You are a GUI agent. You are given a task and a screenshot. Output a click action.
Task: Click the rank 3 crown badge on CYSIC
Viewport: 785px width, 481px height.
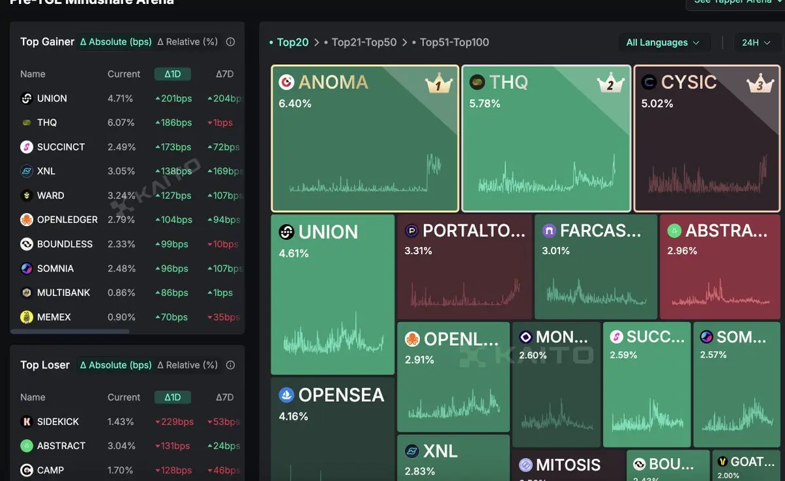coord(760,84)
